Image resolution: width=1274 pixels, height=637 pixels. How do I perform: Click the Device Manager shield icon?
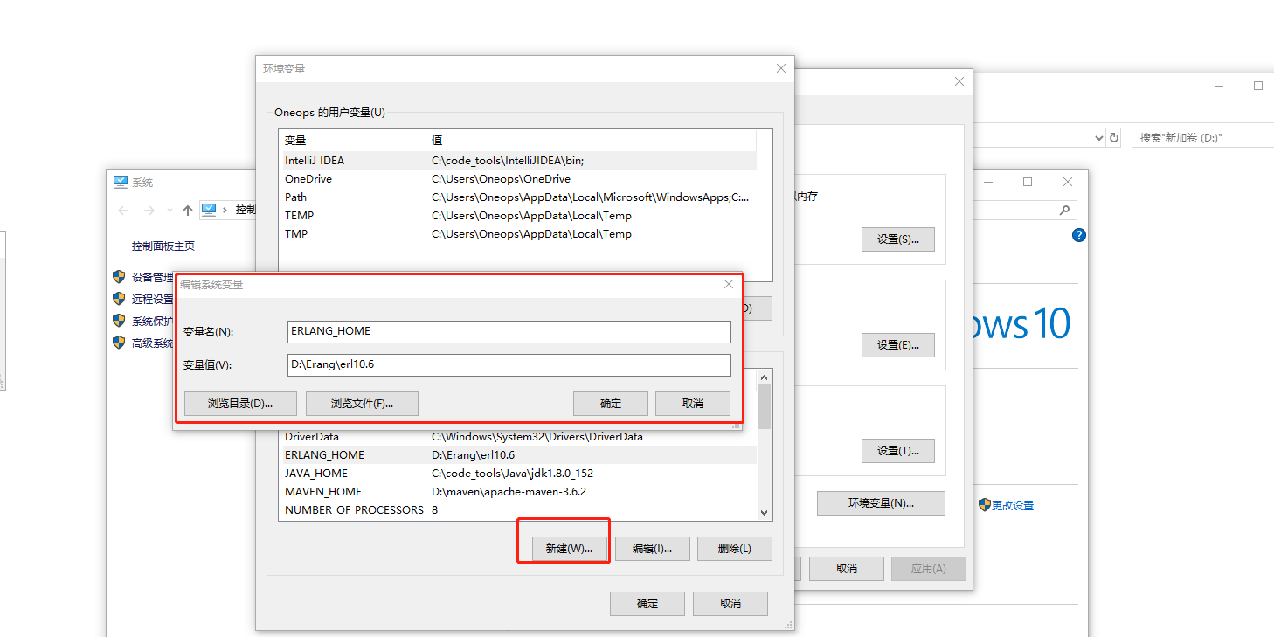pyautogui.click(x=119, y=277)
